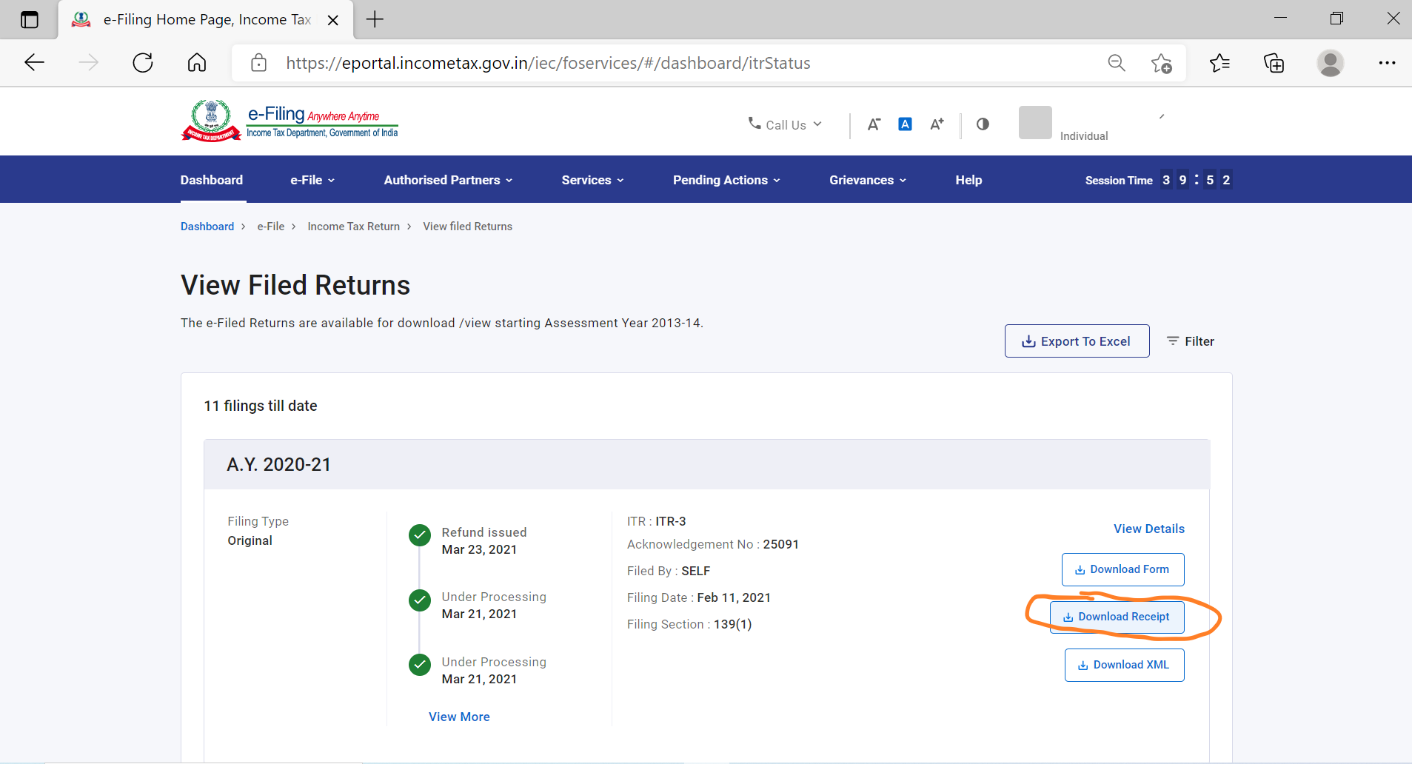1412x764 pixels.
Task: Click the Refund issued green checkmark
Action: [420, 535]
